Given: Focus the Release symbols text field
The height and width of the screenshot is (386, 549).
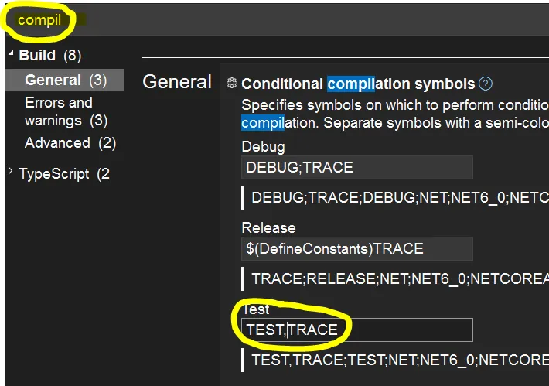Looking at the screenshot, I should pos(356,248).
